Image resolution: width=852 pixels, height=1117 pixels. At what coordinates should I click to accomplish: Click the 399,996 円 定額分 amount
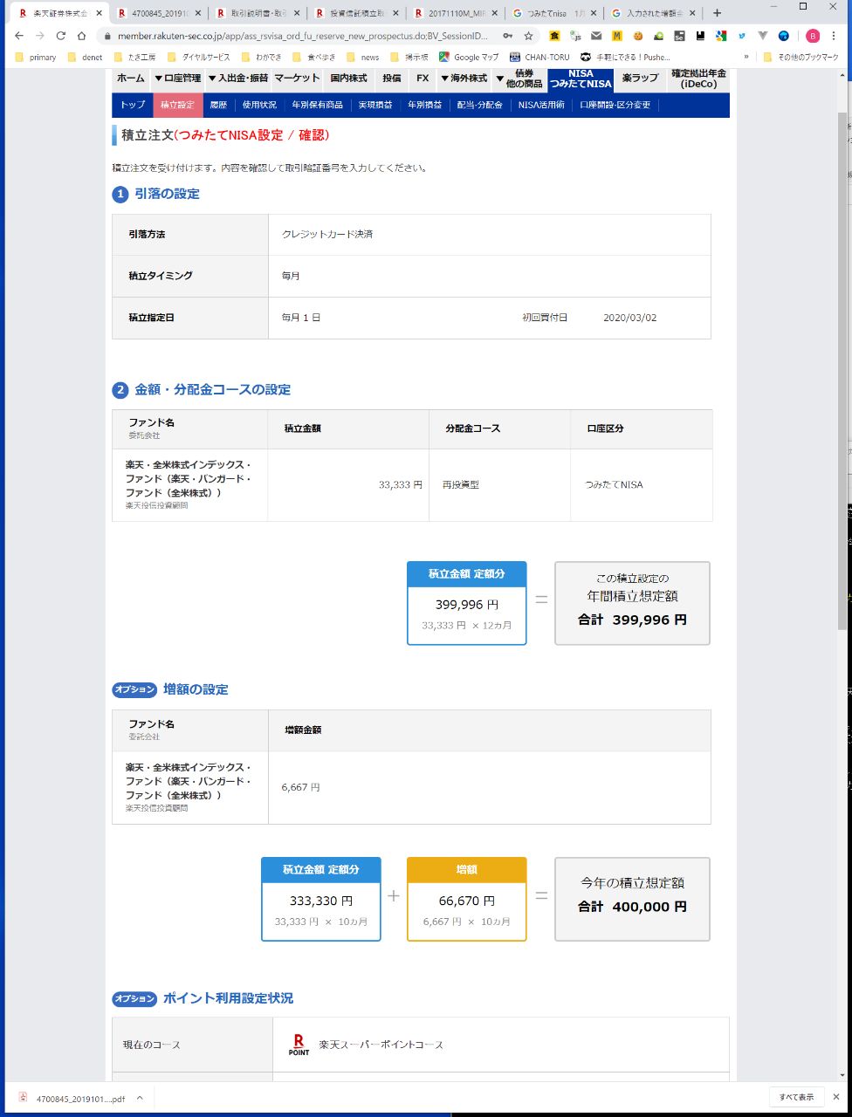click(467, 604)
